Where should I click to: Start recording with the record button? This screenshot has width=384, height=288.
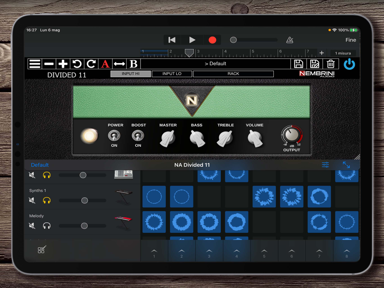[212, 40]
